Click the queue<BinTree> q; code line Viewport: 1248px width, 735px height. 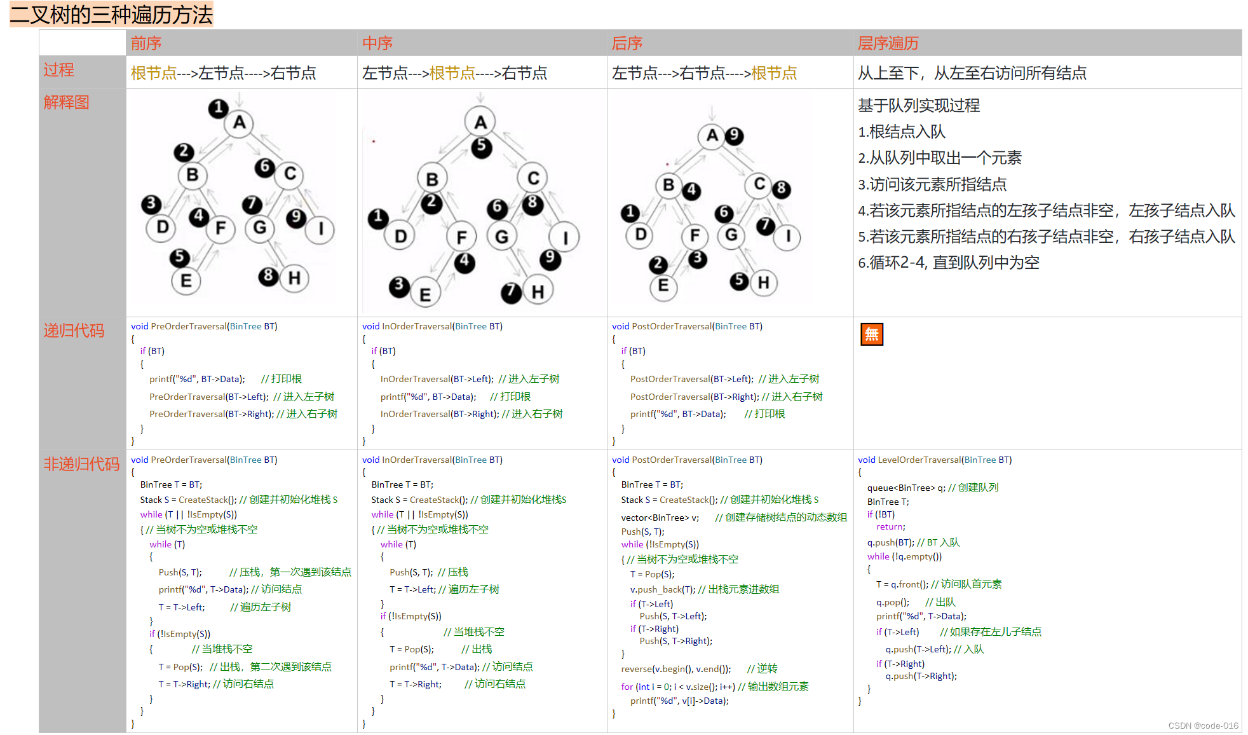pos(933,488)
